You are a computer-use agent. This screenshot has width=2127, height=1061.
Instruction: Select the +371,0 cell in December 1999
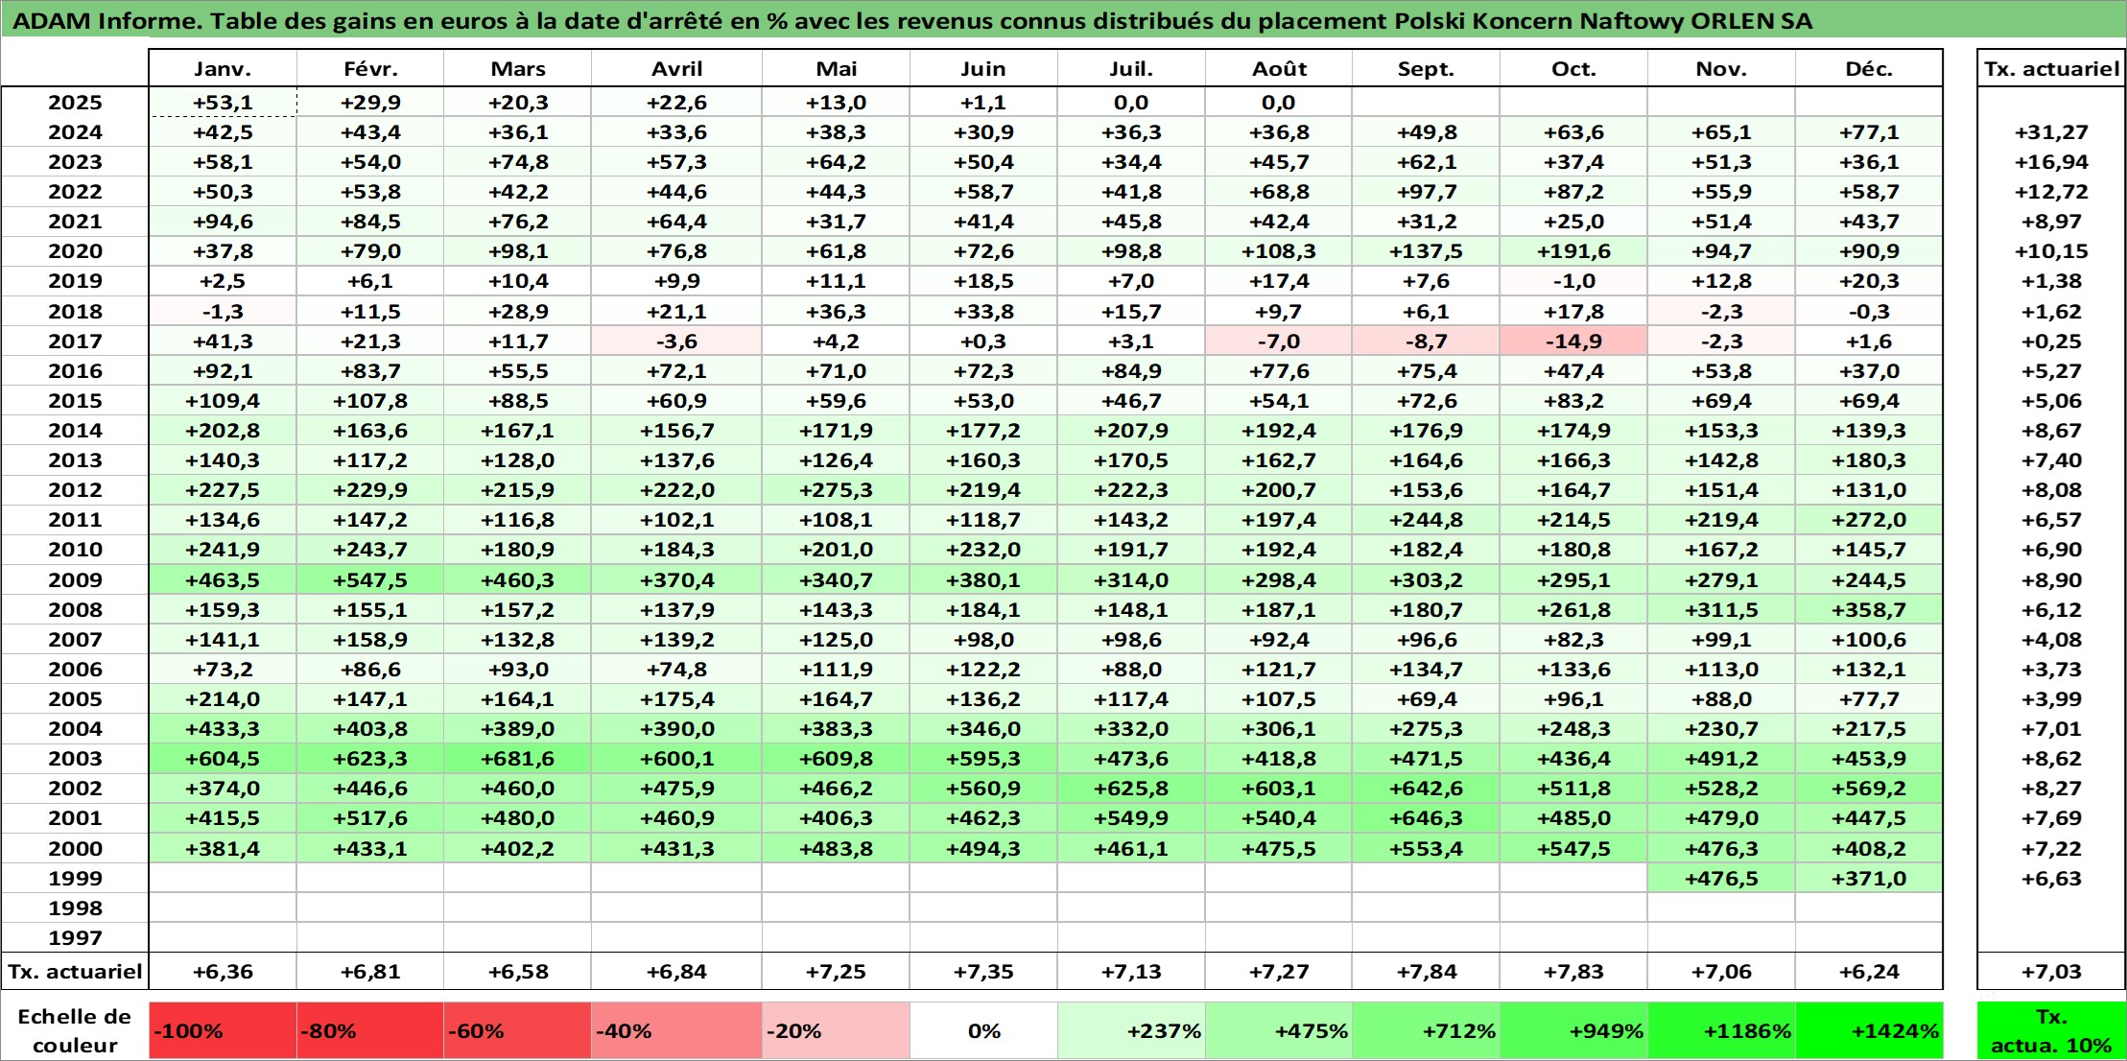(x=1869, y=878)
